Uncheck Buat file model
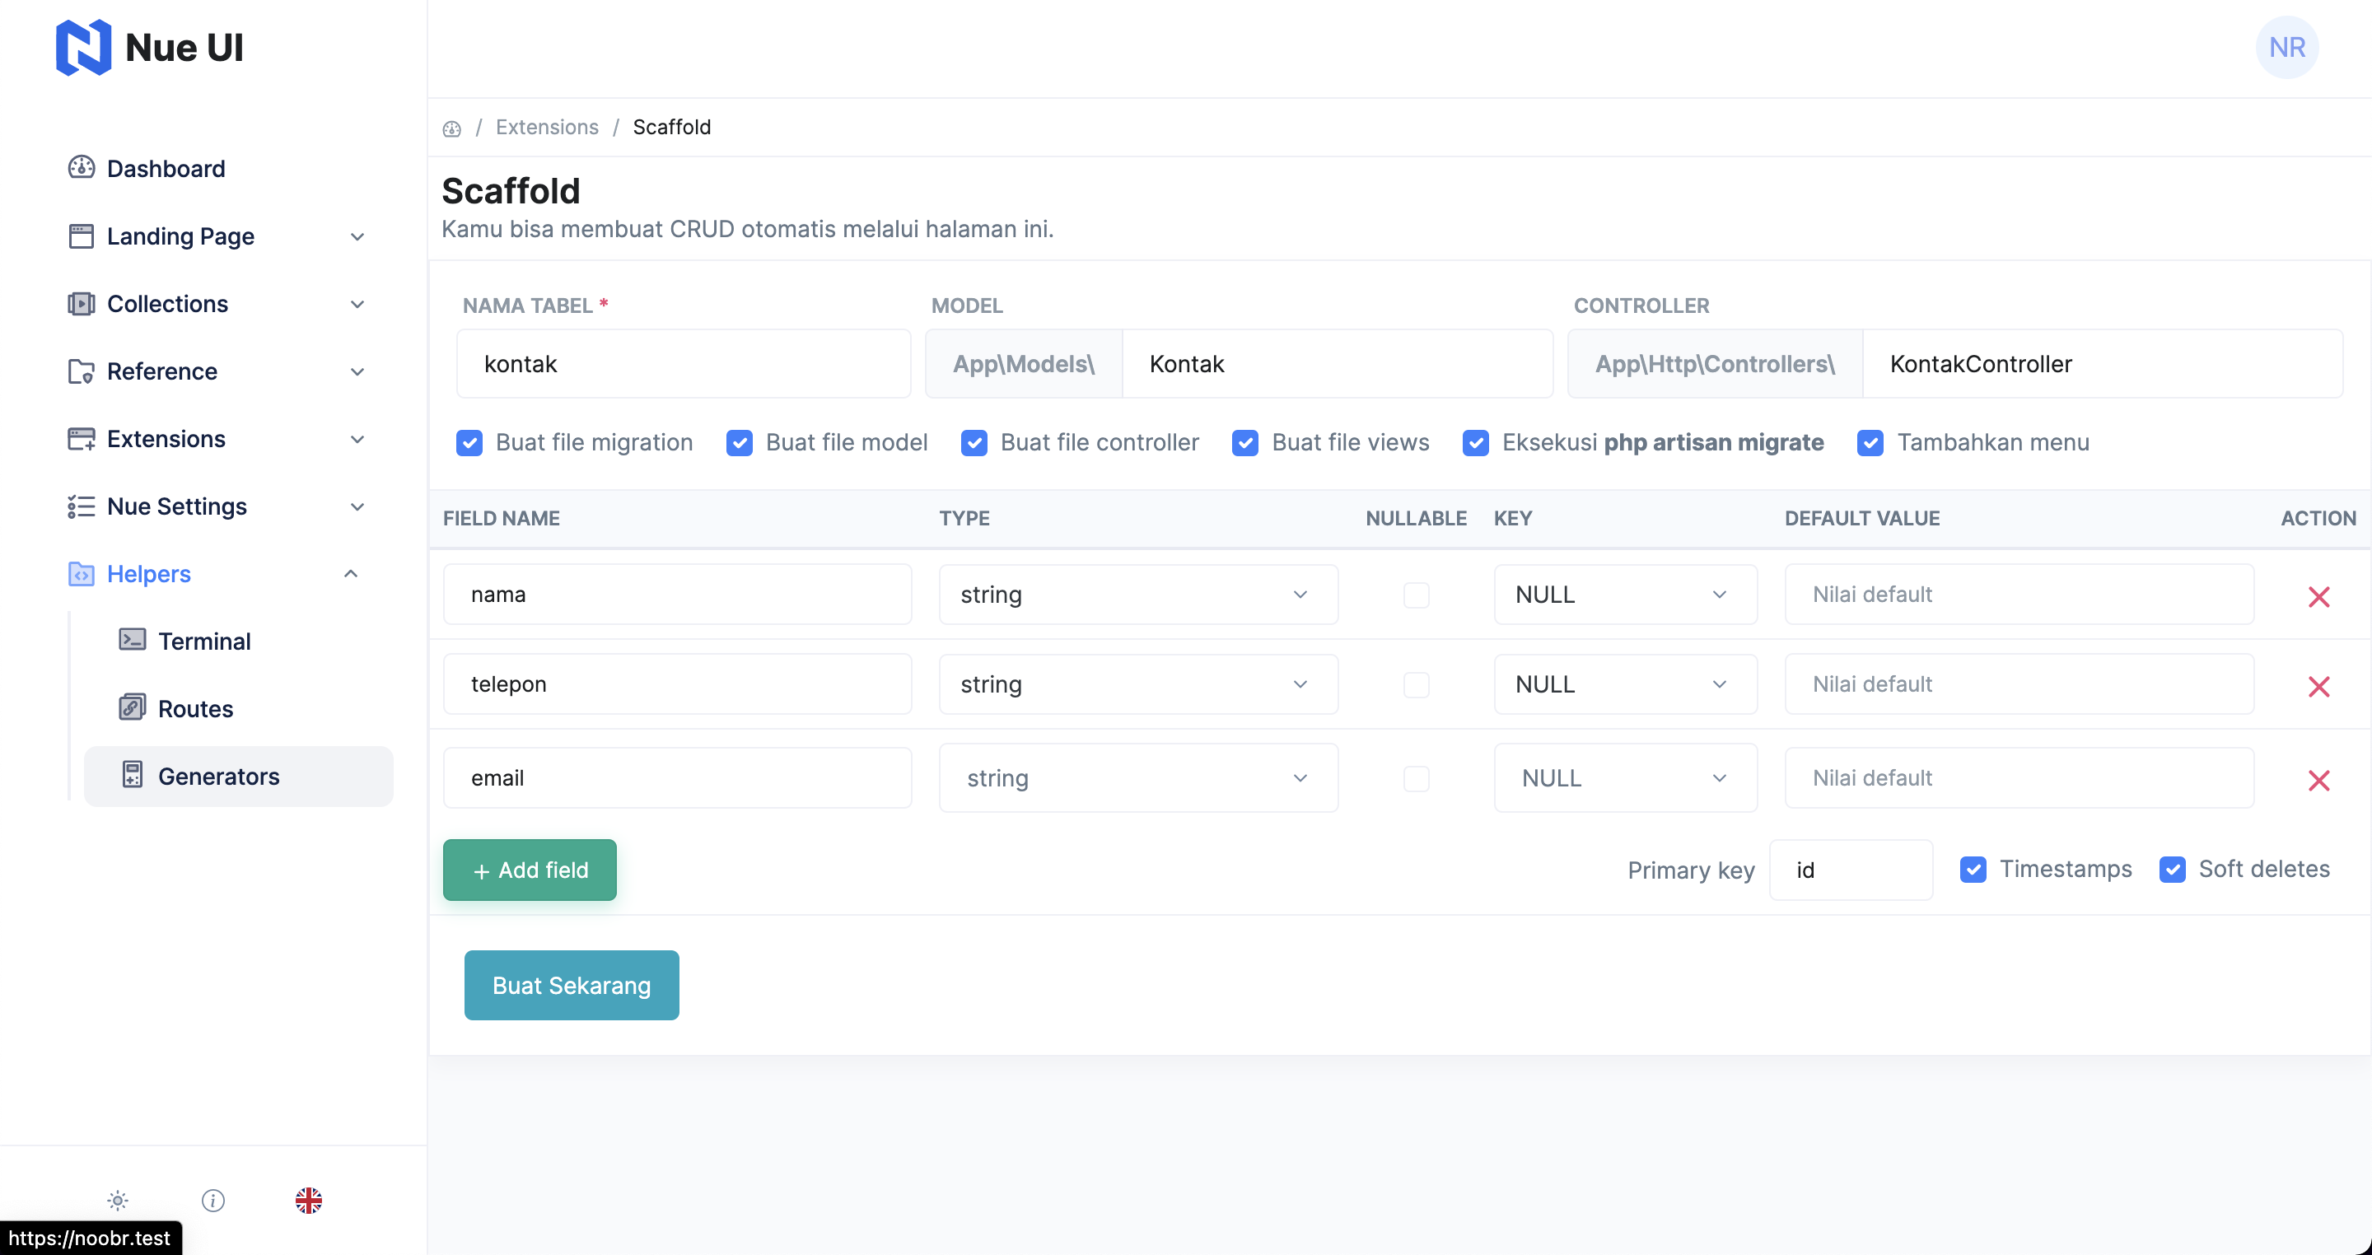 pyautogui.click(x=740, y=443)
